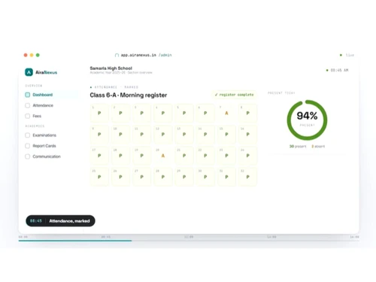Click the Class 6-A Morning register heading
The width and height of the screenshot is (376, 282).
pyautogui.click(x=129, y=96)
